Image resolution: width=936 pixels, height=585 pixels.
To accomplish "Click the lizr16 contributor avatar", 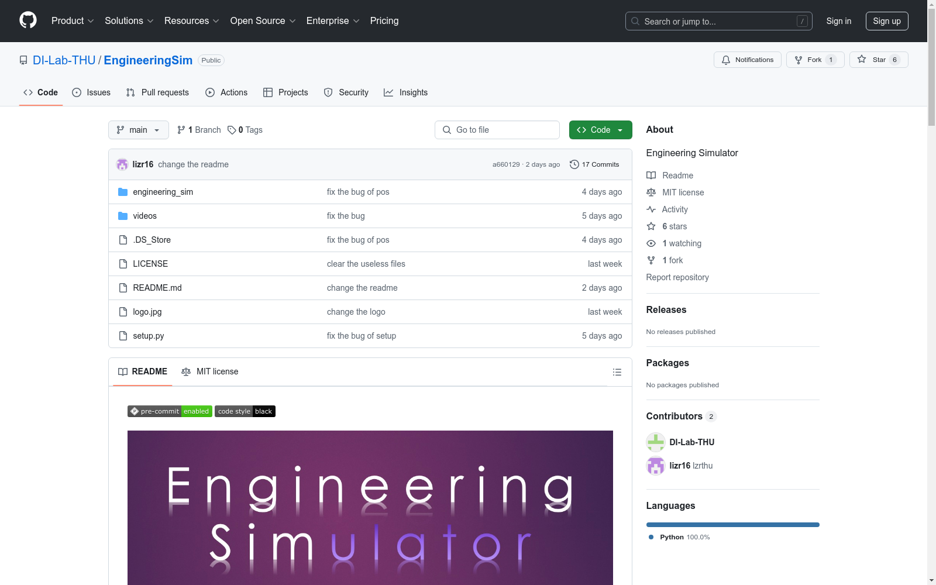I will [656, 466].
